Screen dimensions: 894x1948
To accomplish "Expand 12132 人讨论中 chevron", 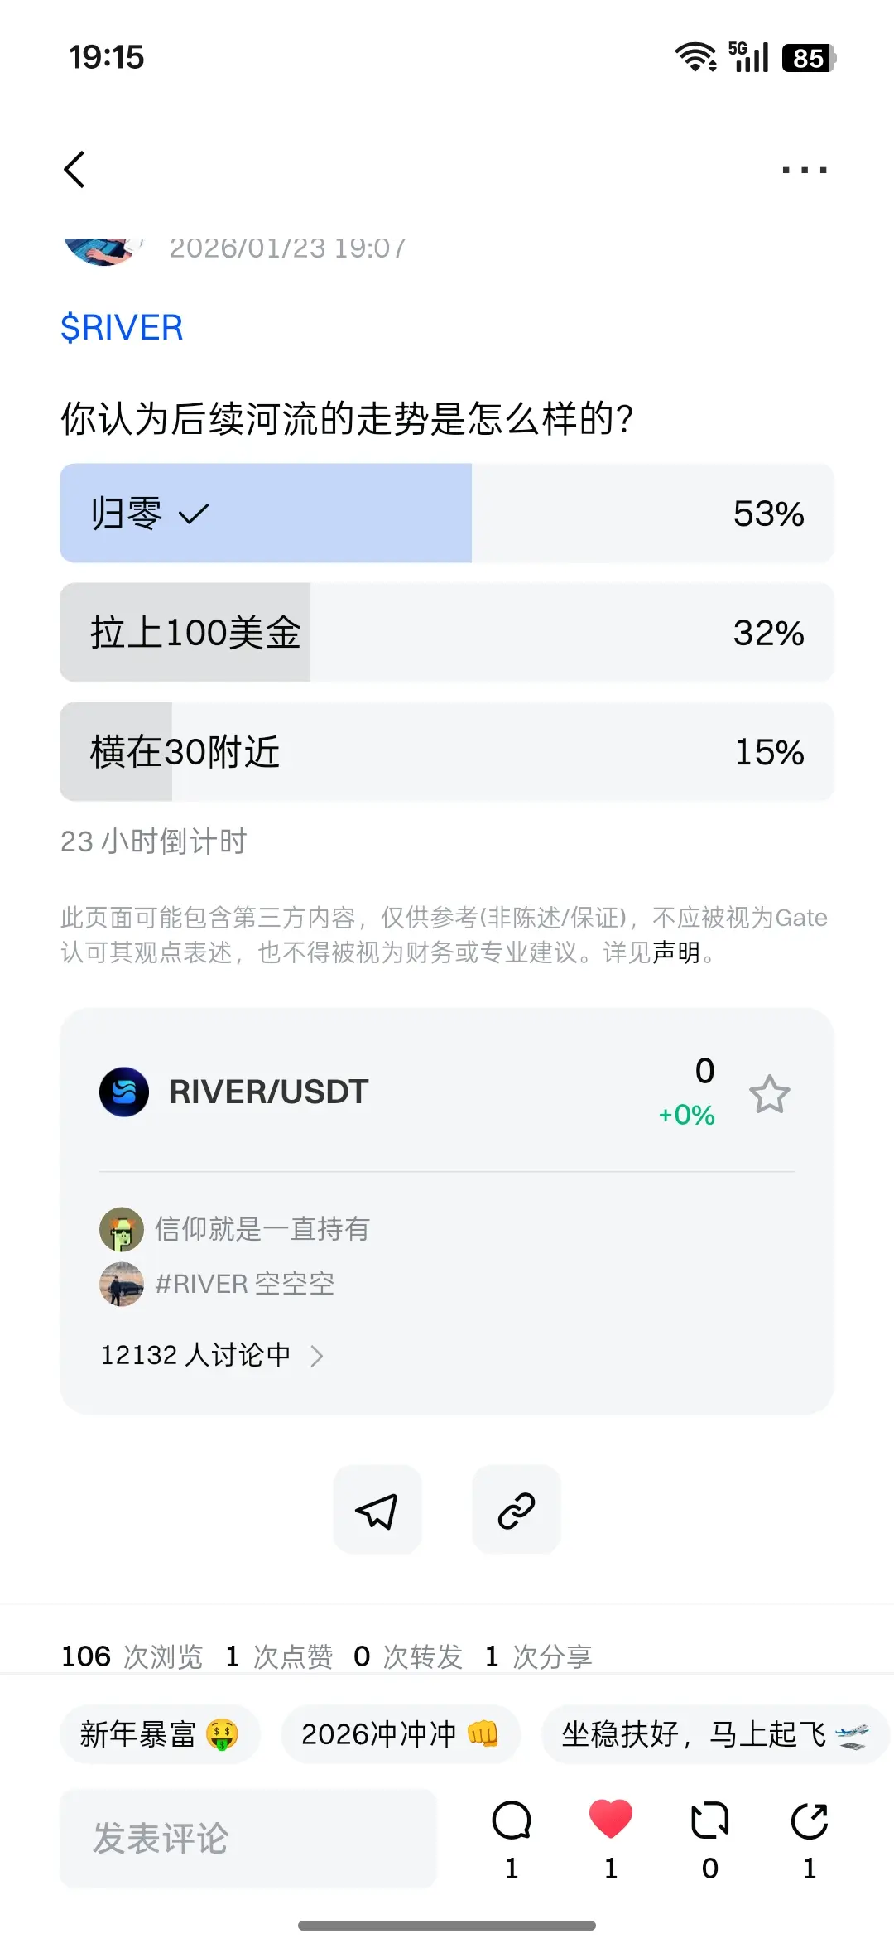I will click(316, 1356).
